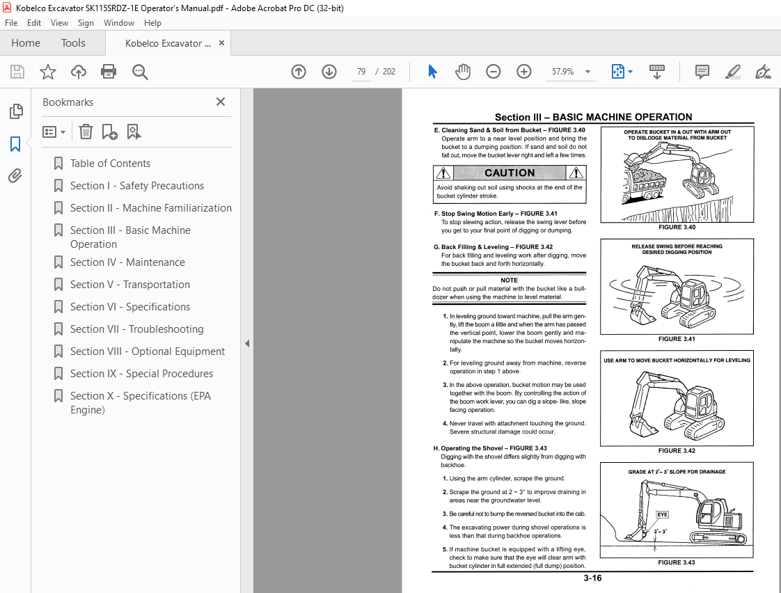Click the Save file icon
This screenshot has height=593, width=781.
[17, 72]
